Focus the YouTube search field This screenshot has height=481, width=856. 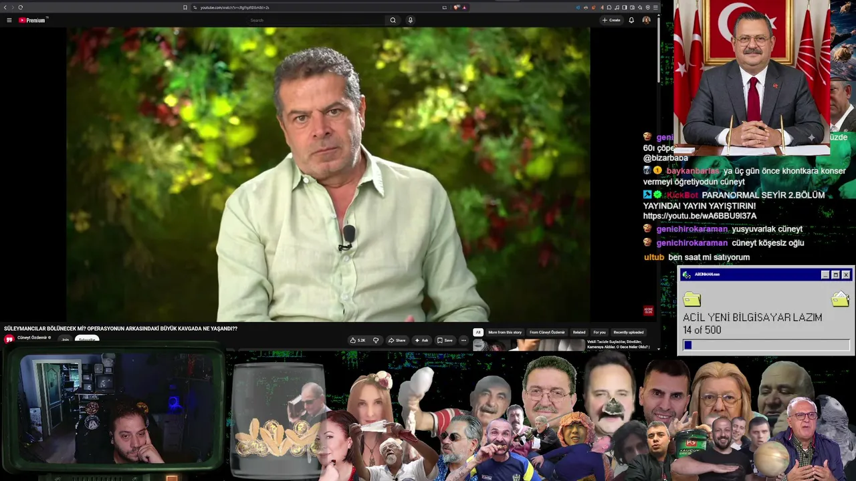click(x=314, y=20)
